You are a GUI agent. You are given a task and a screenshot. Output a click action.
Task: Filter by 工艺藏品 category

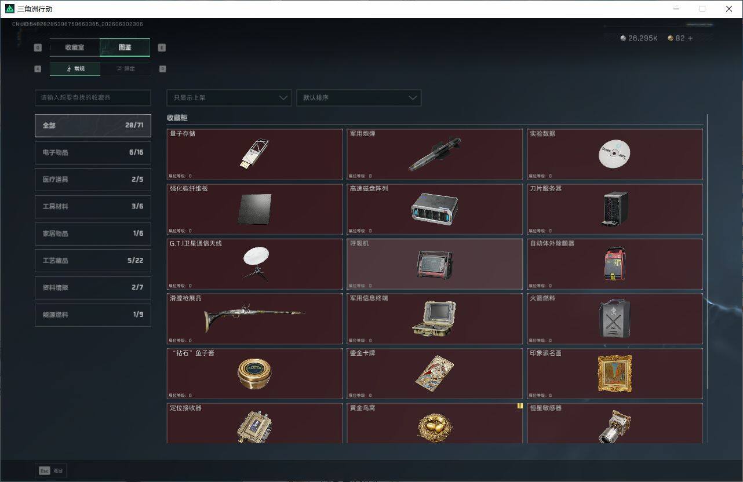[93, 261]
